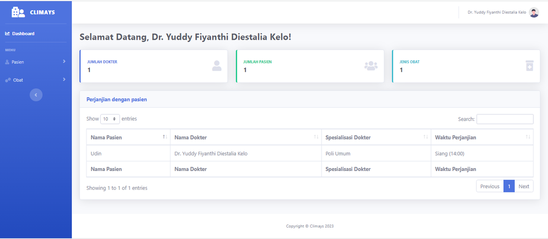Expand the Obat menu chevron

64,80
